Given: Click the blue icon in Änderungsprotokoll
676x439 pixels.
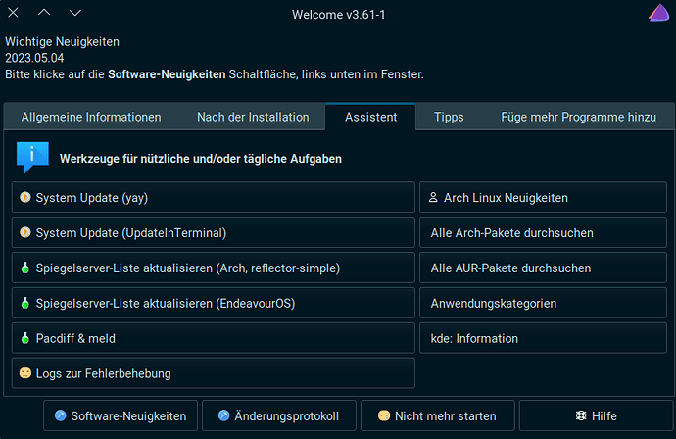Looking at the screenshot, I should [x=223, y=415].
